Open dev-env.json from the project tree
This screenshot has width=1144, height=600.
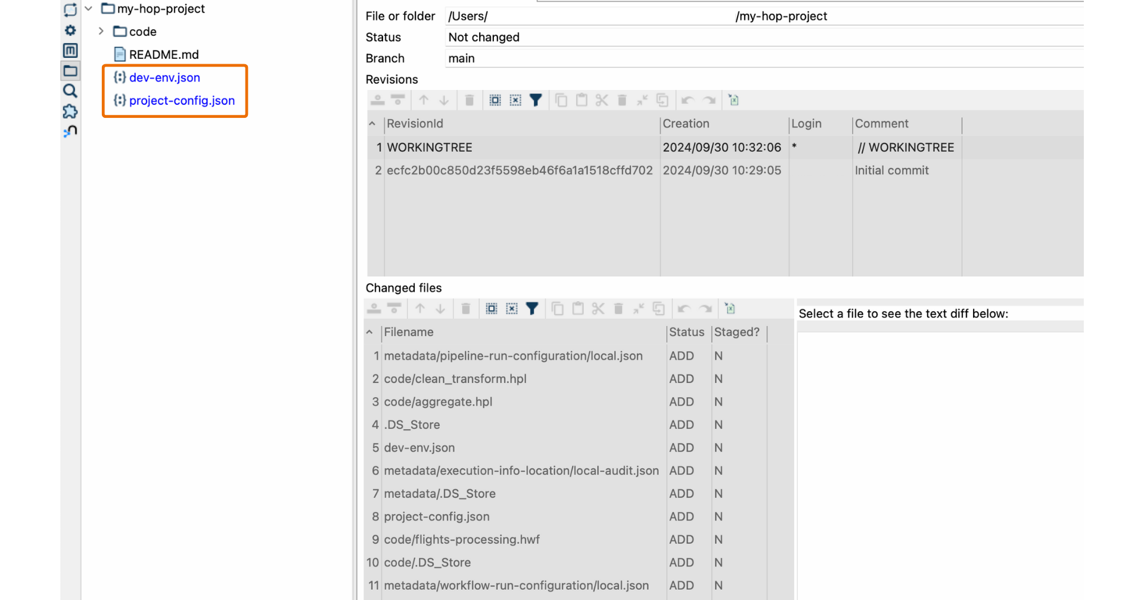pos(164,77)
